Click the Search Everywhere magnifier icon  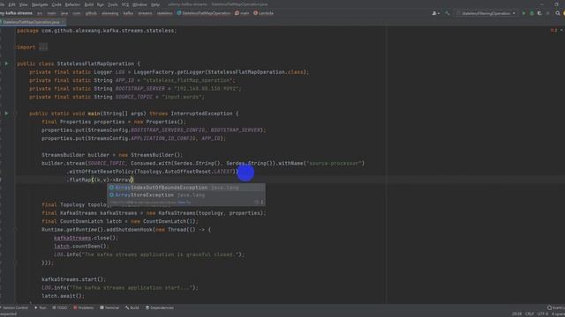(x=557, y=13)
